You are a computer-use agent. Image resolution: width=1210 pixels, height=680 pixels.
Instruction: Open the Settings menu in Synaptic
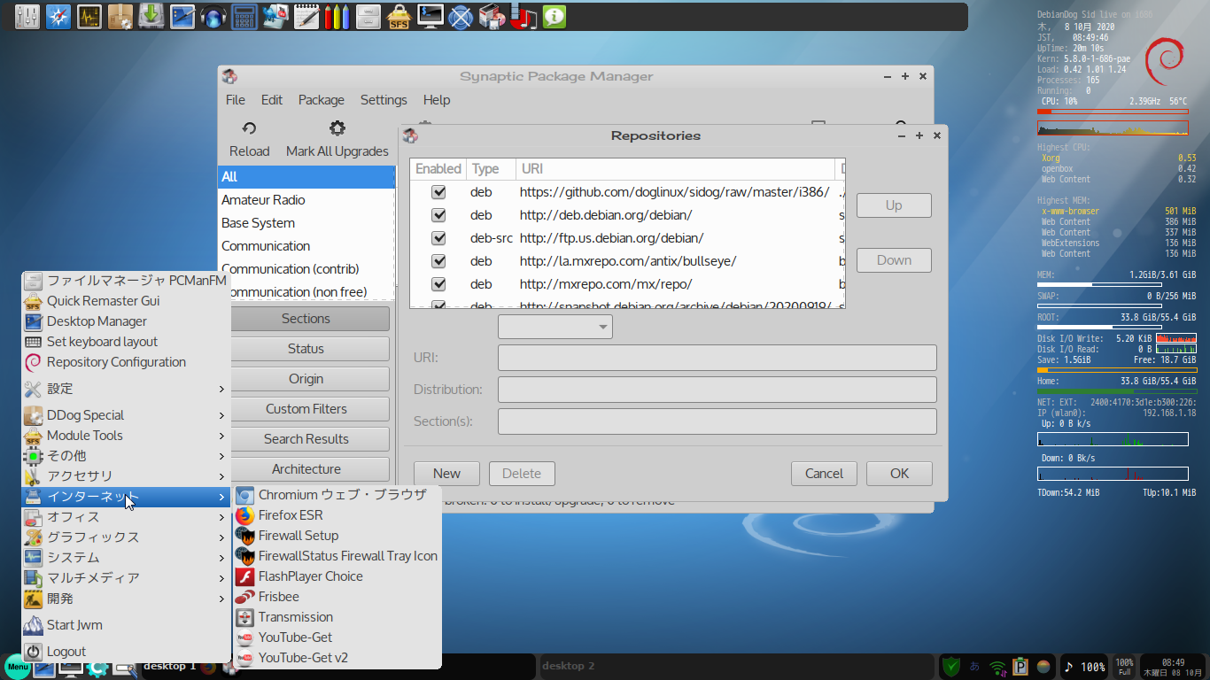tap(384, 100)
